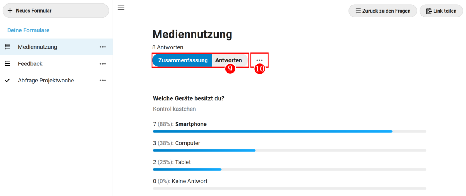Screen dimensions: 466x196
Task: Open actions menu for Abfrage Projektwoche entry
Action: (x=103, y=81)
